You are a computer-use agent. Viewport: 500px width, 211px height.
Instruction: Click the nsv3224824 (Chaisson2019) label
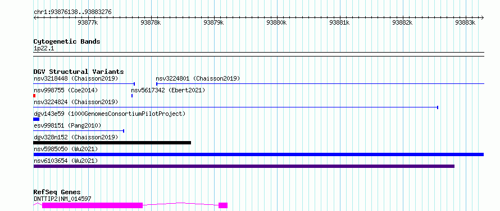tap(76, 102)
